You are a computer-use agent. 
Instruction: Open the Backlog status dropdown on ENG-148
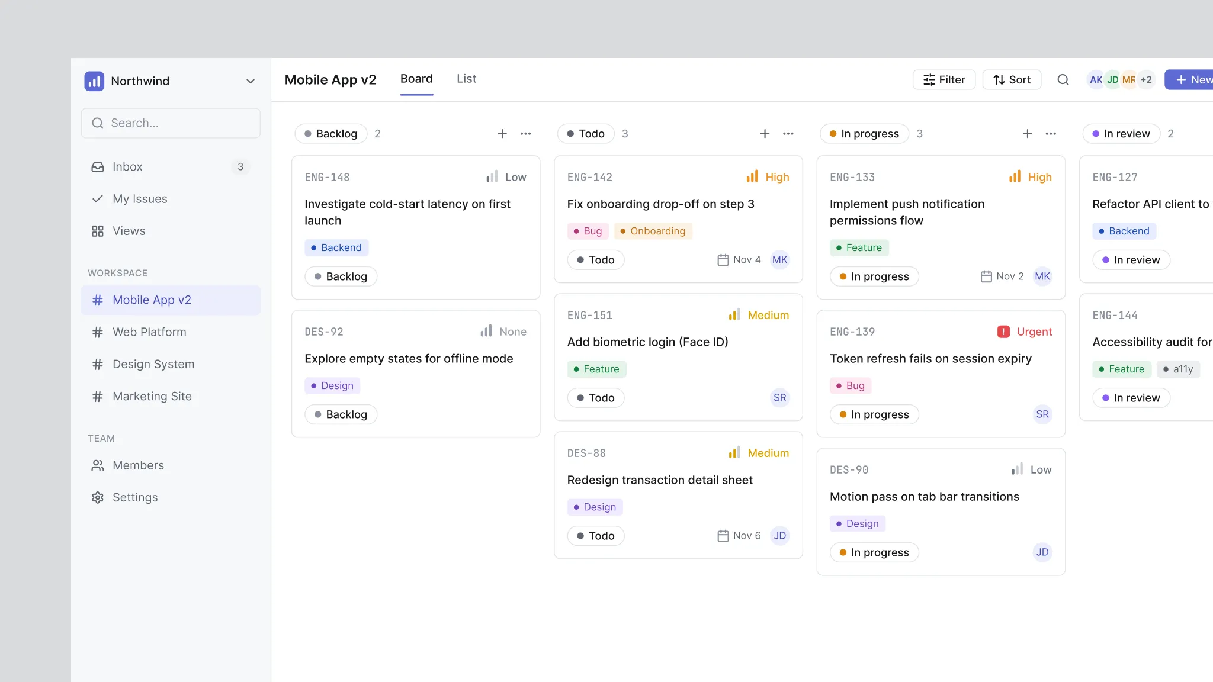(341, 276)
